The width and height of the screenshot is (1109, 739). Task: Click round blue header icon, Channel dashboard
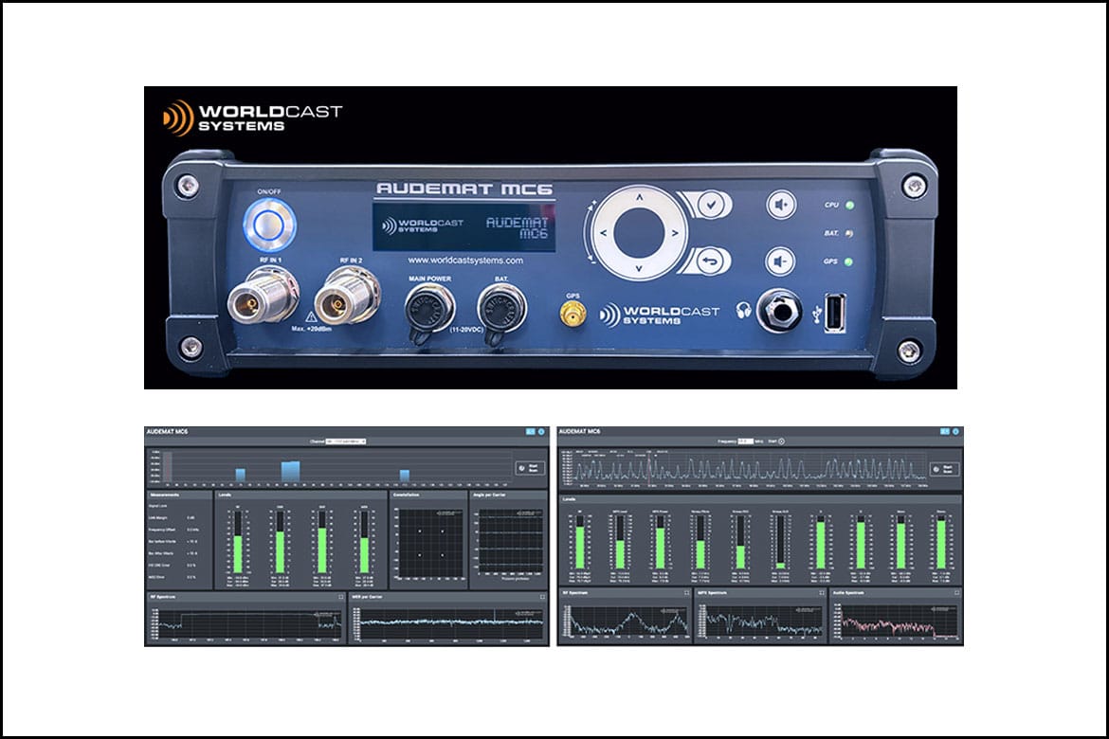coord(541,431)
